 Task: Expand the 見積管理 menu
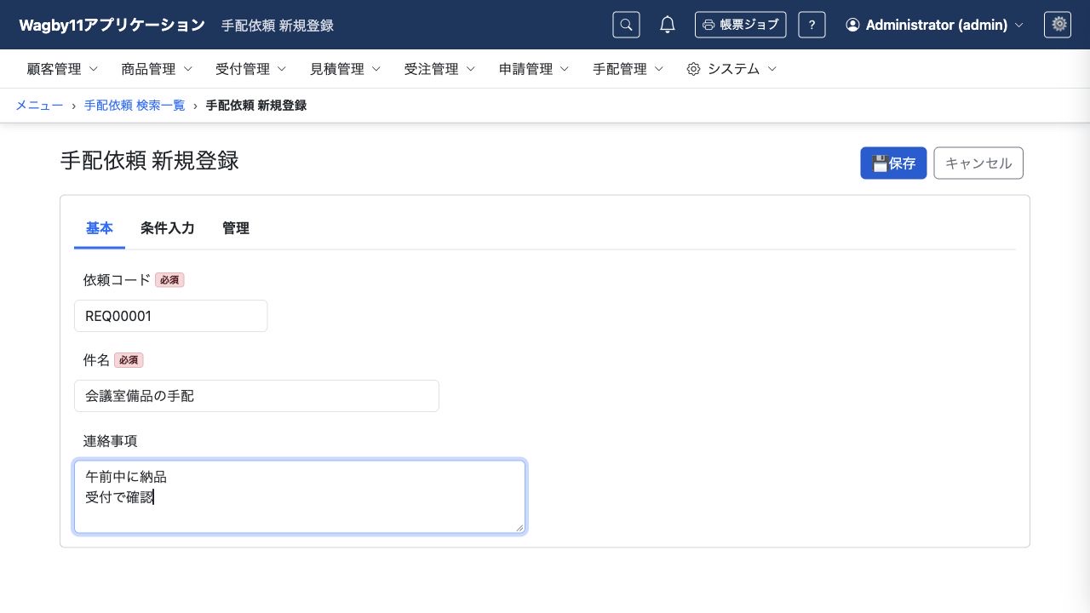[x=346, y=69]
